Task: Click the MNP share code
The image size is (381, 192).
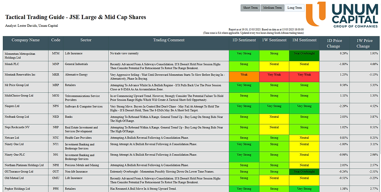Action: 56,64
